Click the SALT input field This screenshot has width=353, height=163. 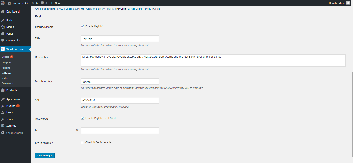tap(120, 100)
